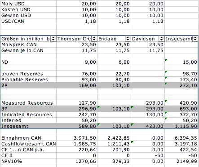Select the 'Inferred' row label
199x167 pixels.
tap(28, 120)
